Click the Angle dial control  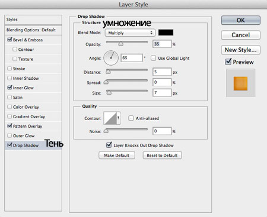click(111, 58)
